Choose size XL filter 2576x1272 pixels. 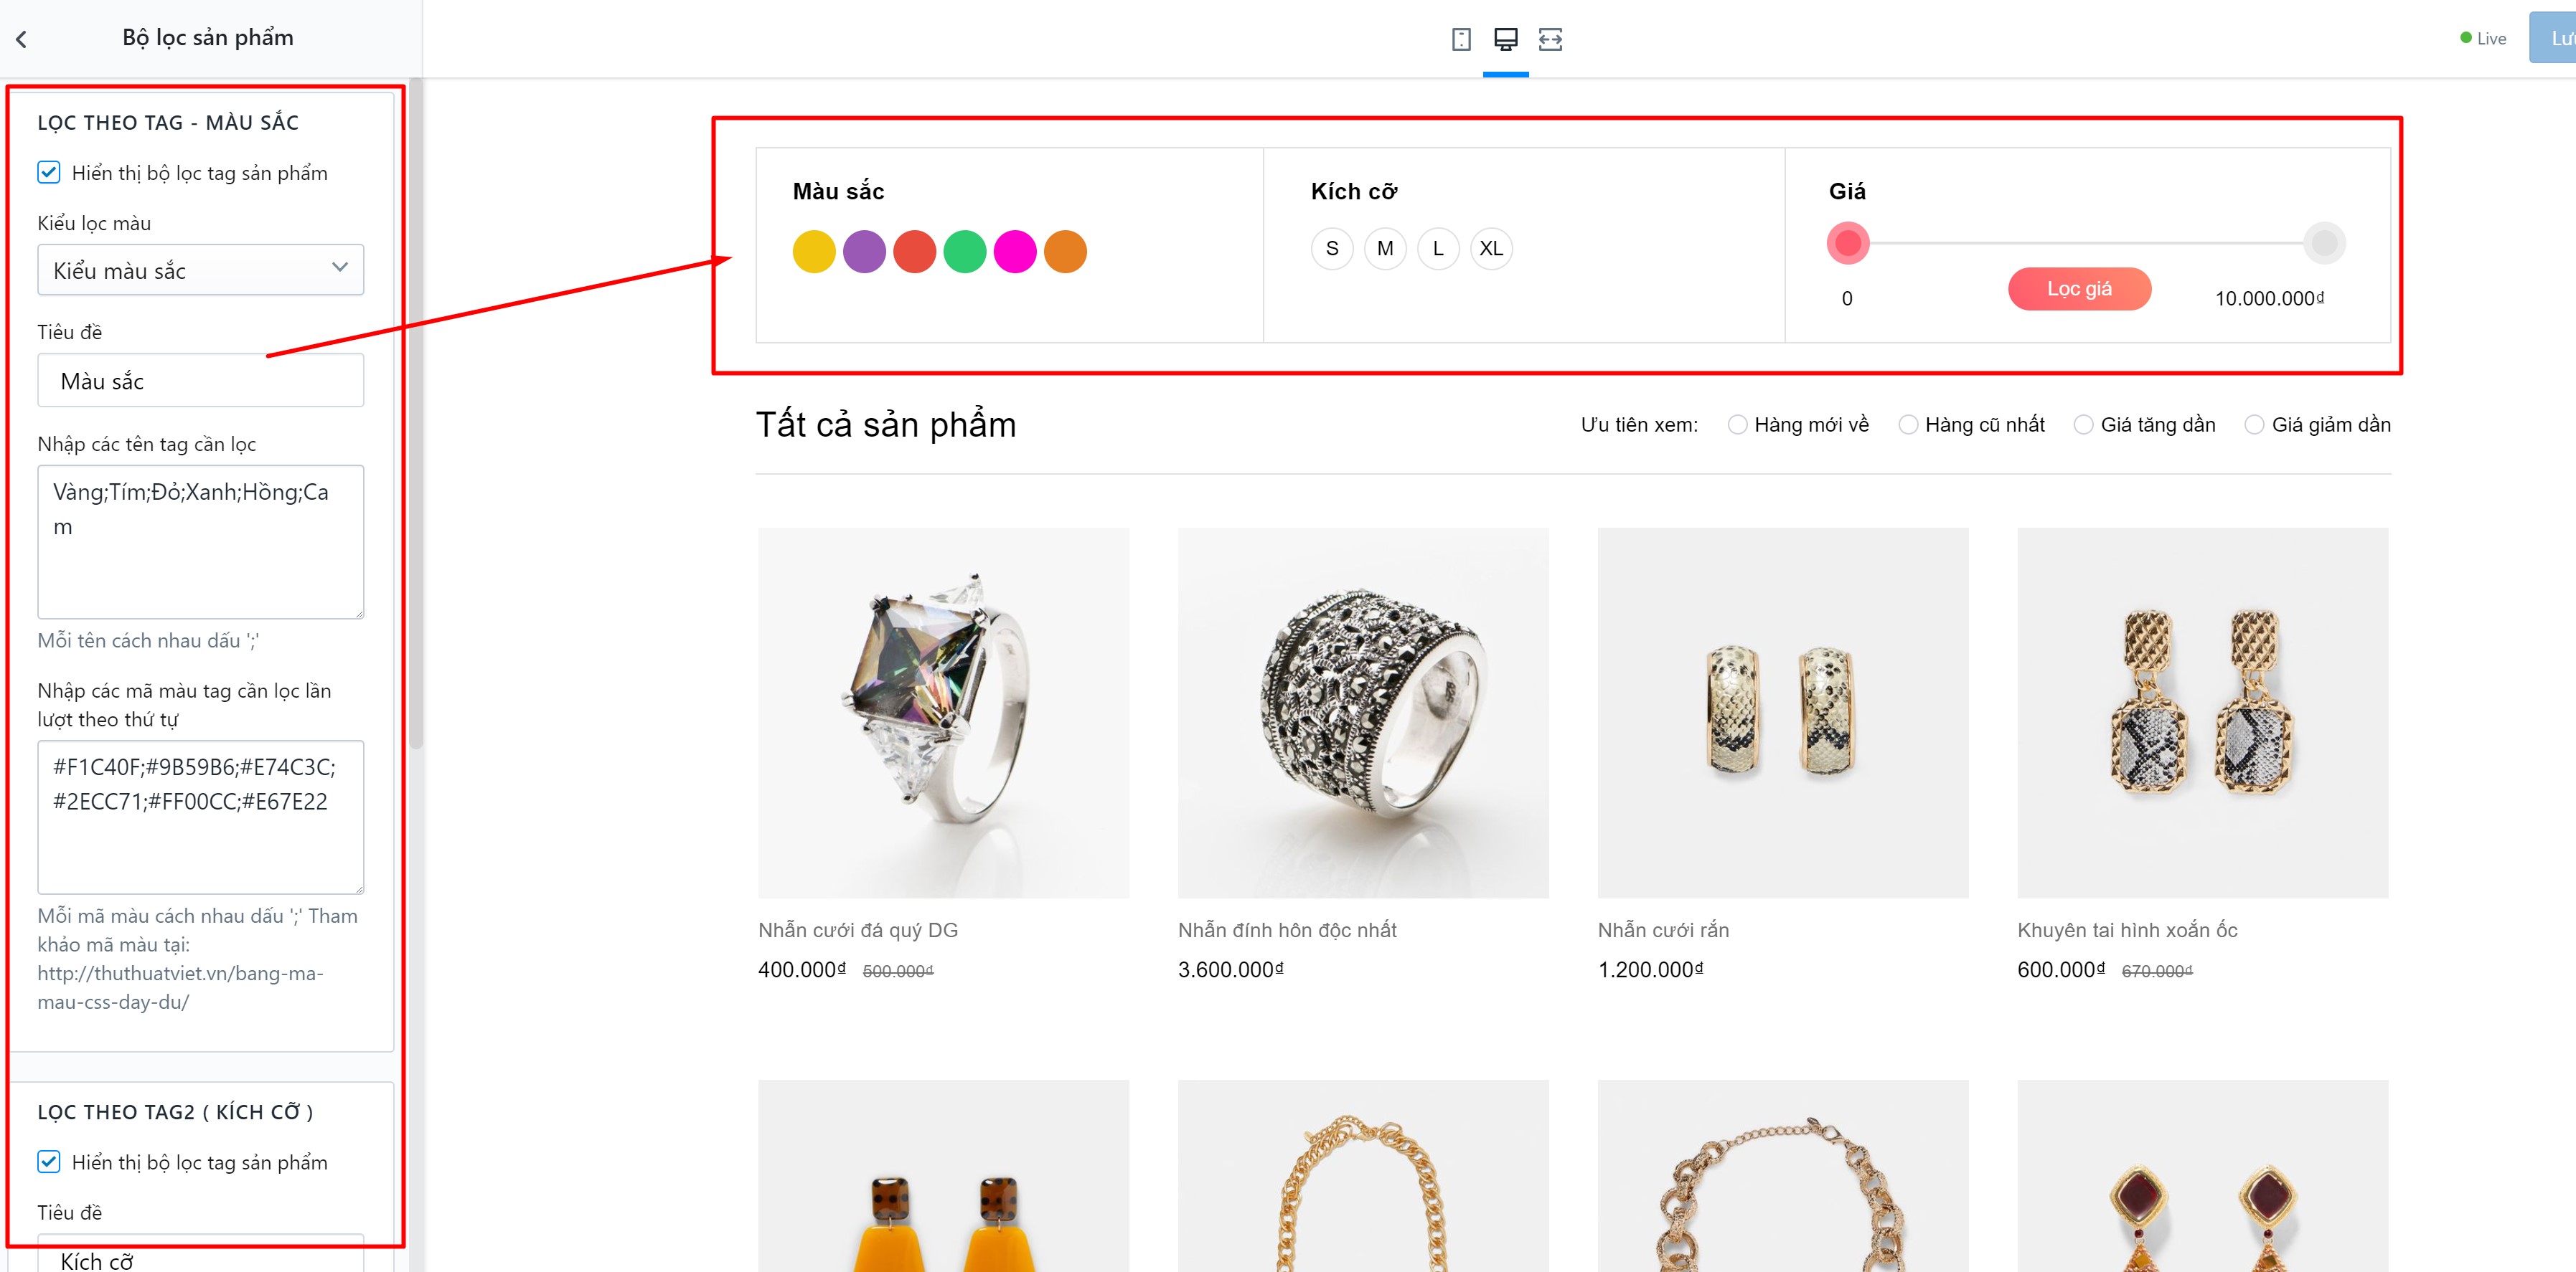pos(1491,248)
